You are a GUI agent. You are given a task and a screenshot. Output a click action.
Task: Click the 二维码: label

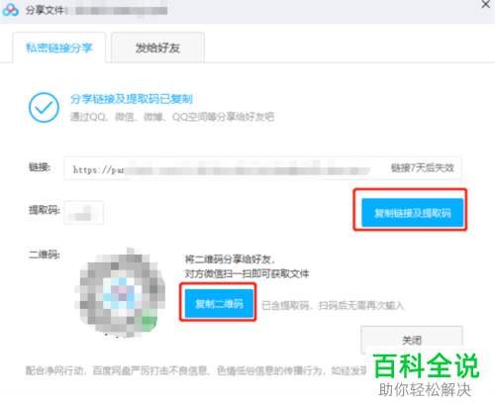pyautogui.click(x=45, y=255)
